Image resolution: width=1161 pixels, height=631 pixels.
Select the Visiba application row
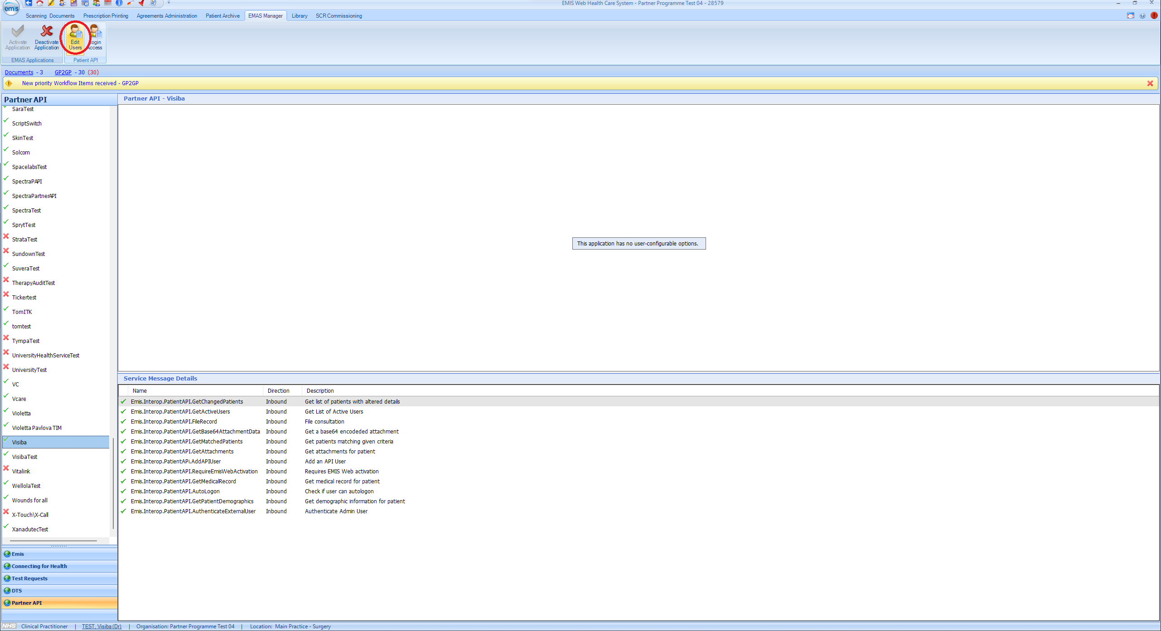pyautogui.click(x=56, y=442)
